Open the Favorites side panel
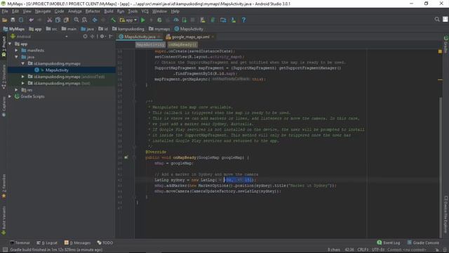 (4, 186)
